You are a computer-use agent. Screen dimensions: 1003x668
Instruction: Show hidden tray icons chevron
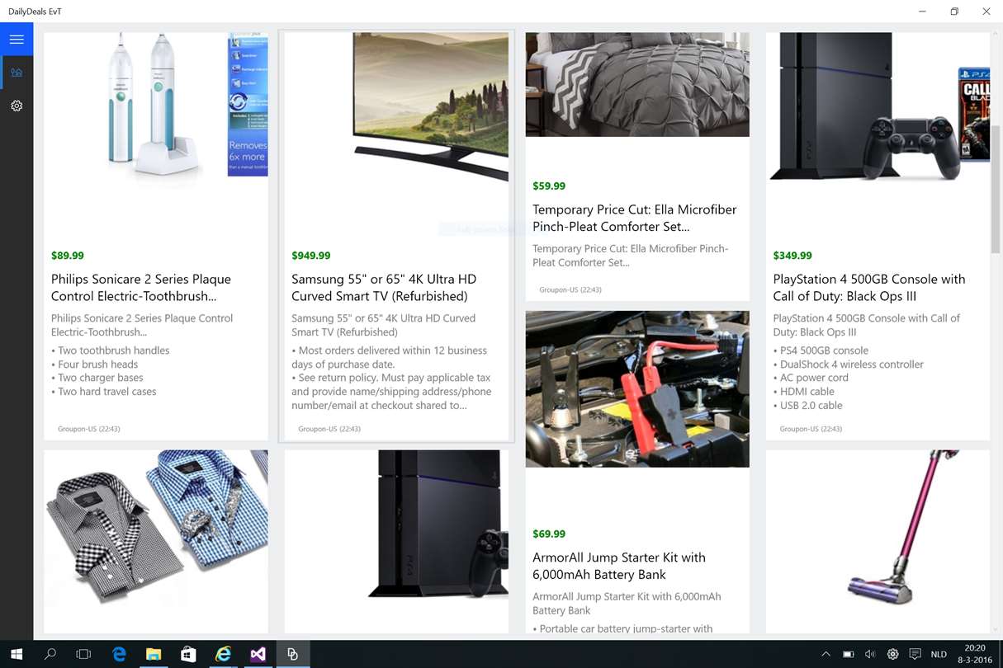click(826, 654)
